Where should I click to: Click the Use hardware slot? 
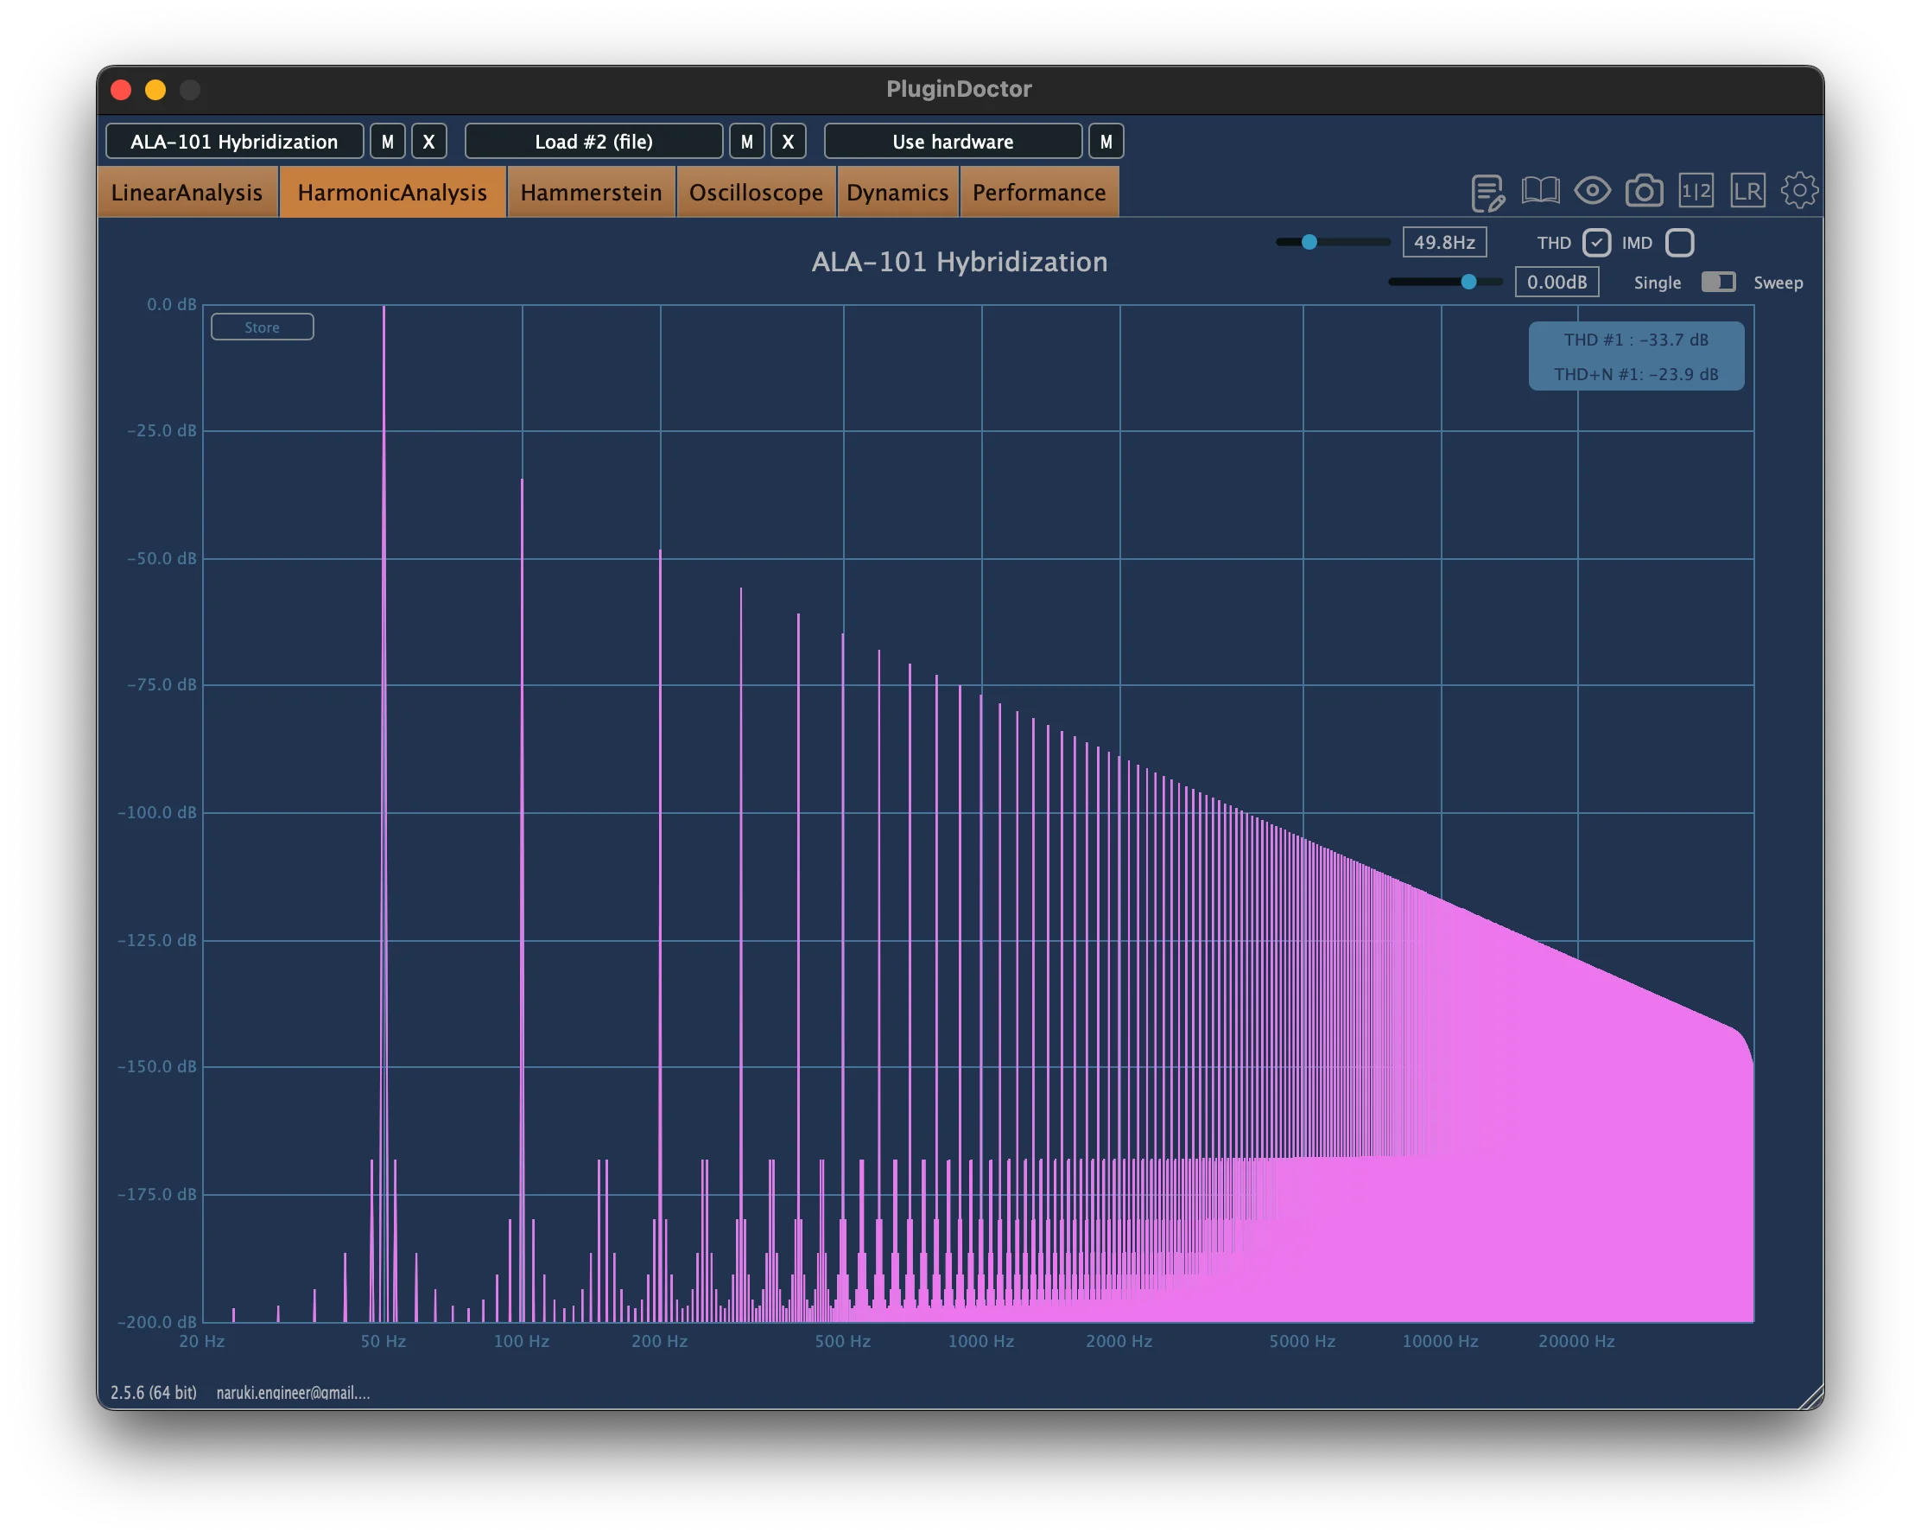click(953, 142)
